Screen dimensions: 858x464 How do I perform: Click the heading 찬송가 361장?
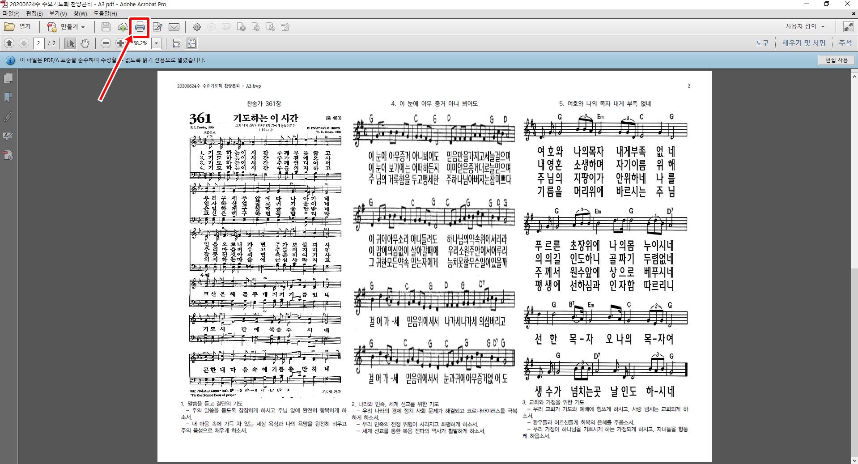point(263,103)
